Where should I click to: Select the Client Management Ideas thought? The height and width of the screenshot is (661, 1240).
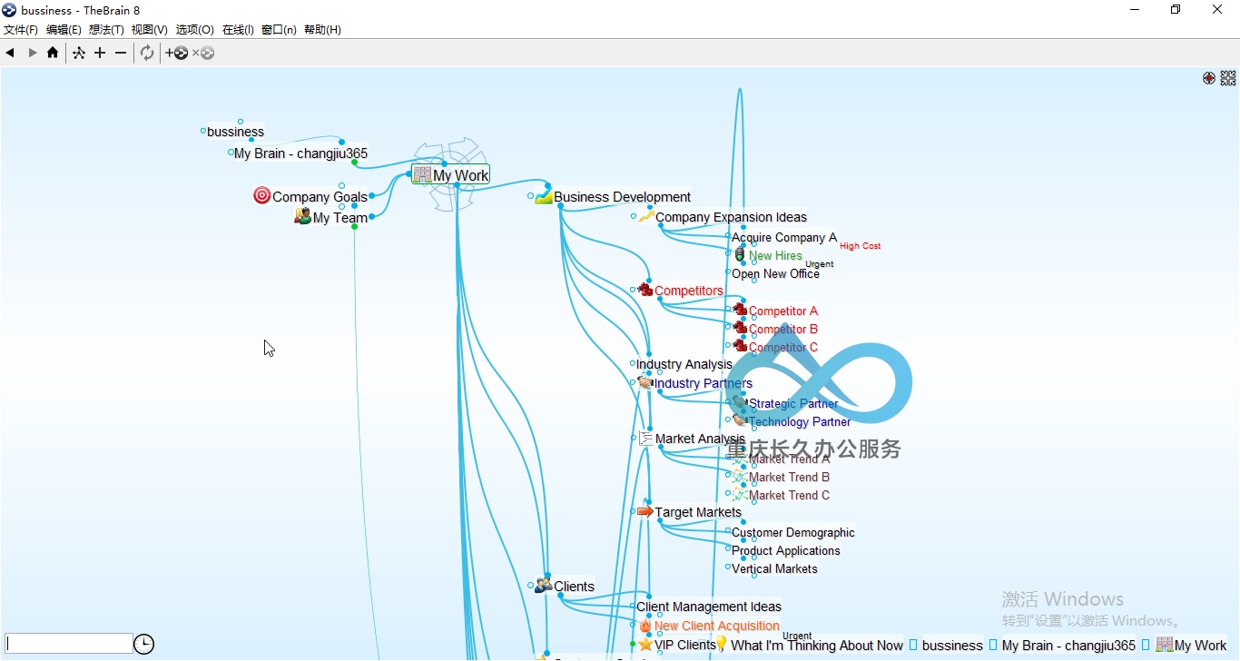[709, 607]
